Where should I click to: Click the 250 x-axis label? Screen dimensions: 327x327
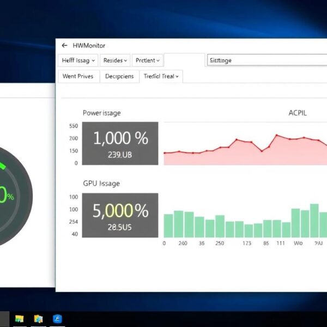(x=220, y=243)
